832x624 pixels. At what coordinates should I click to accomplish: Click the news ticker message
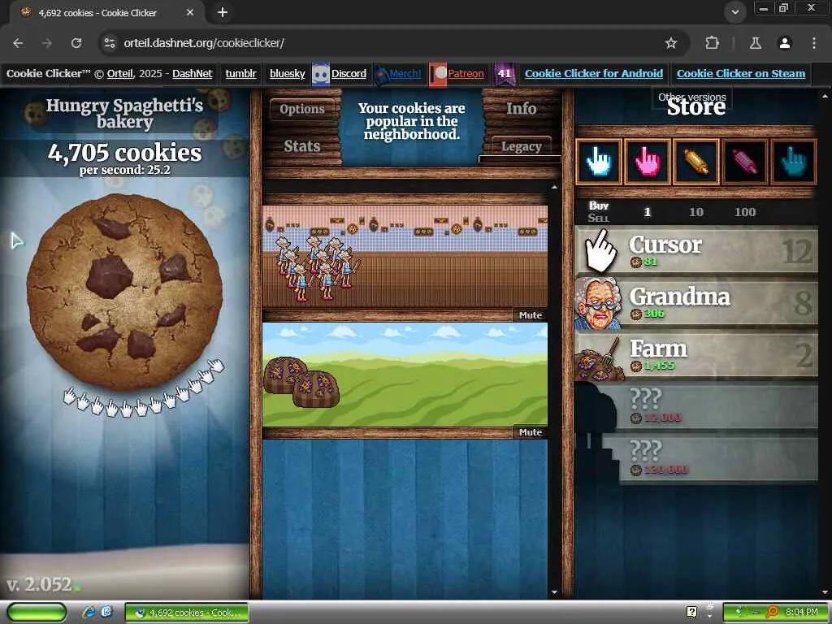coord(411,121)
